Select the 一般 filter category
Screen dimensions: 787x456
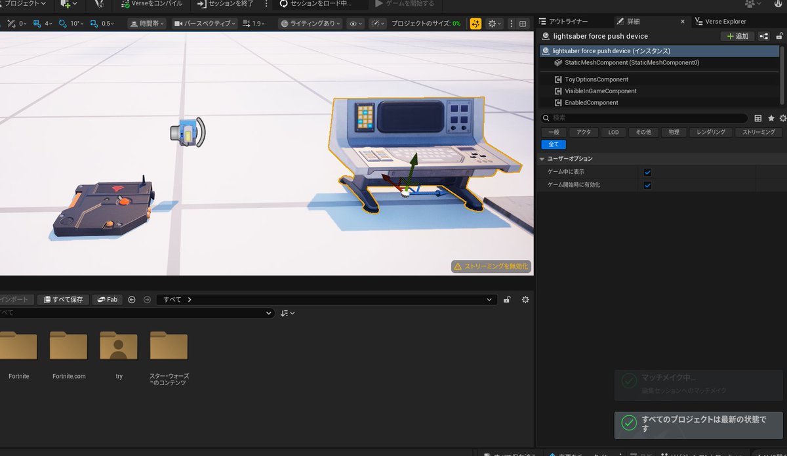pos(554,132)
